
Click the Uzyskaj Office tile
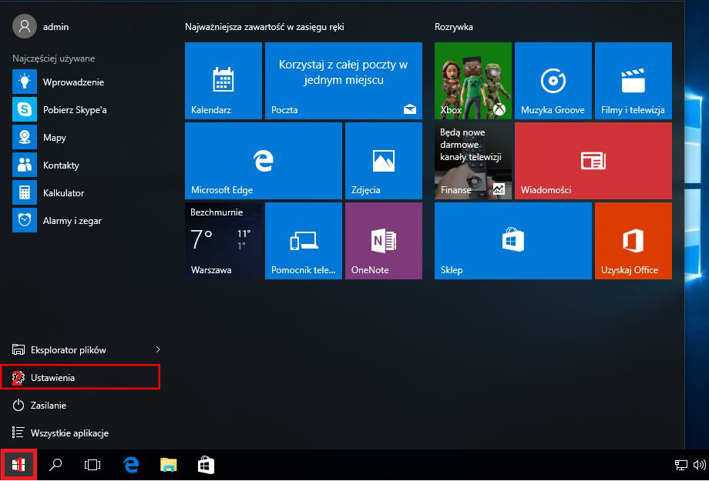coord(633,241)
